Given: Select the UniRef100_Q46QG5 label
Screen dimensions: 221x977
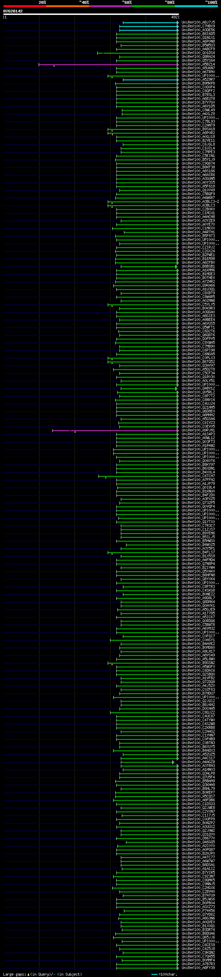Looking at the screenshot, I should (198, 842).
